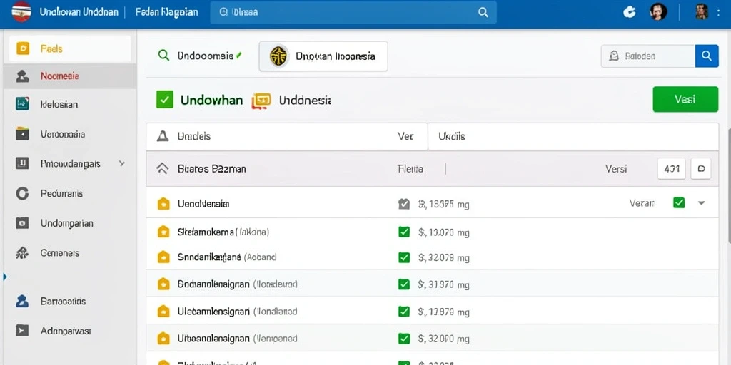Collapse the Btates Bazman group

(x=162, y=168)
